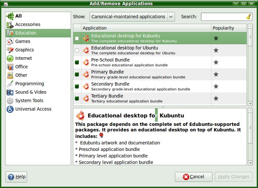
Task: Click the Sound & Video category icon
Action: [x=10, y=92]
